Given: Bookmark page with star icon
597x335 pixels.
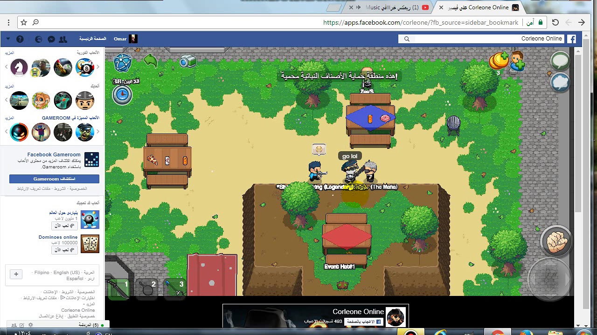Looking at the screenshot, I should (x=24, y=22).
